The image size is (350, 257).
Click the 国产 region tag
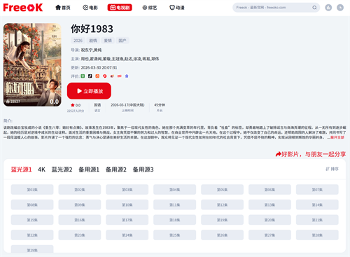pyautogui.click(x=122, y=41)
